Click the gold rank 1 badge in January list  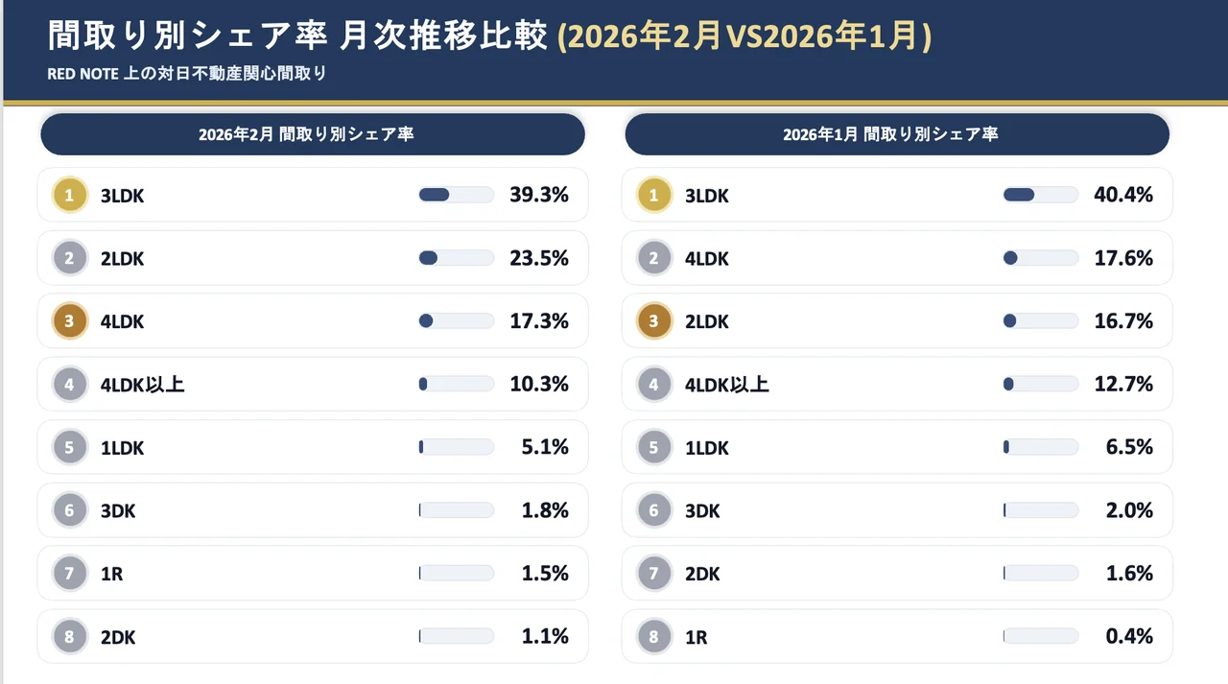654,196
